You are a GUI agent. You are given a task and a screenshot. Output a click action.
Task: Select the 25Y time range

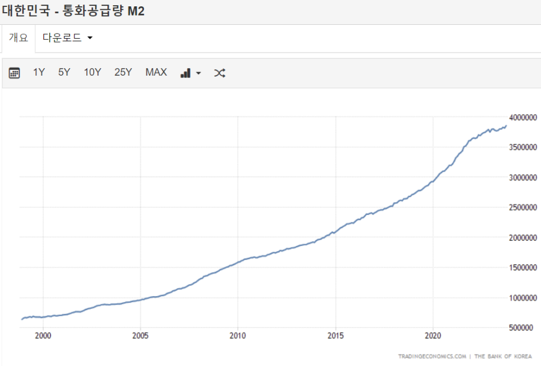(x=123, y=72)
